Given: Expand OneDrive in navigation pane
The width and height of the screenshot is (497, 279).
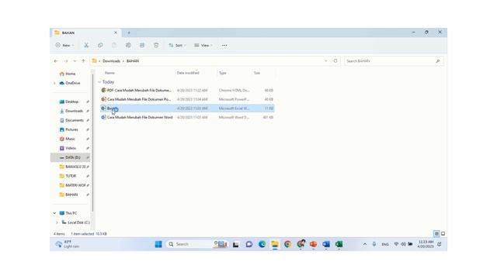Looking at the screenshot, I should pos(54,83).
